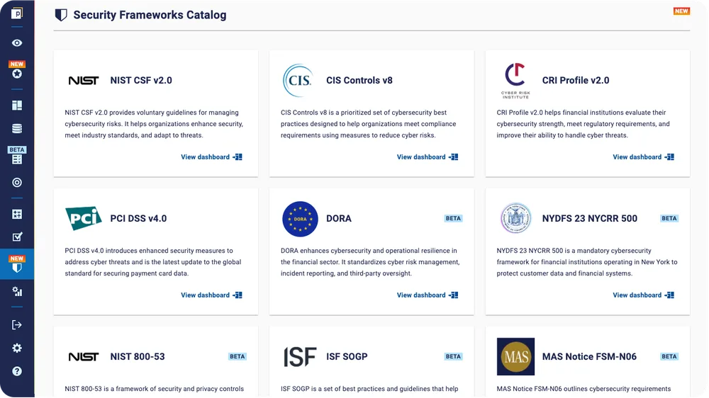
Task: Open View dashboard link for DORA
Action: (427, 295)
